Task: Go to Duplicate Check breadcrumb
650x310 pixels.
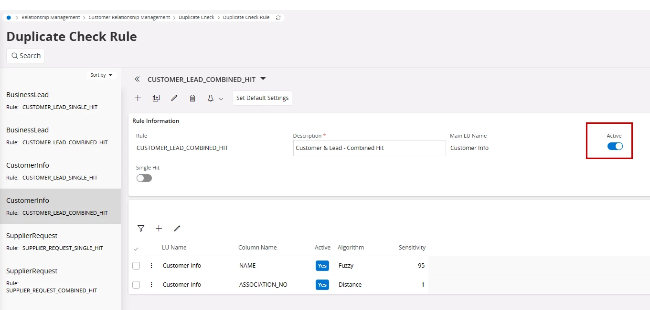Action: click(x=197, y=18)
